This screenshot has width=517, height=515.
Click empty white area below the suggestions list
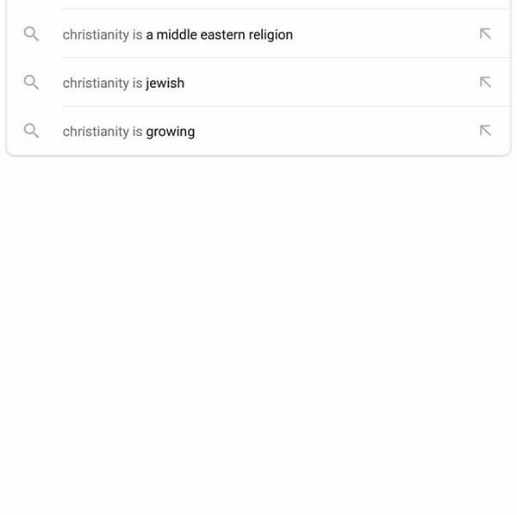[258, 344]
